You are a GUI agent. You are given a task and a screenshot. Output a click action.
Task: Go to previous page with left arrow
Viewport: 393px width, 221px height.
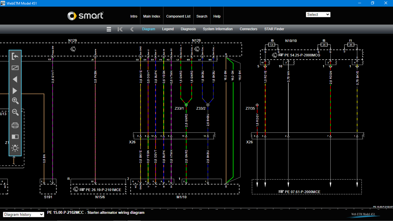point(15,79)
